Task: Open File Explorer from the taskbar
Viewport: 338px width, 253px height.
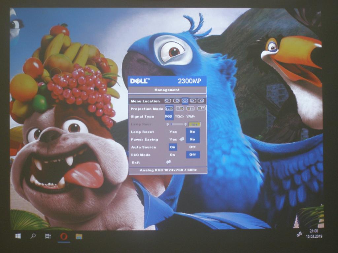Action: pyautogui.click(x=79, y=237)
